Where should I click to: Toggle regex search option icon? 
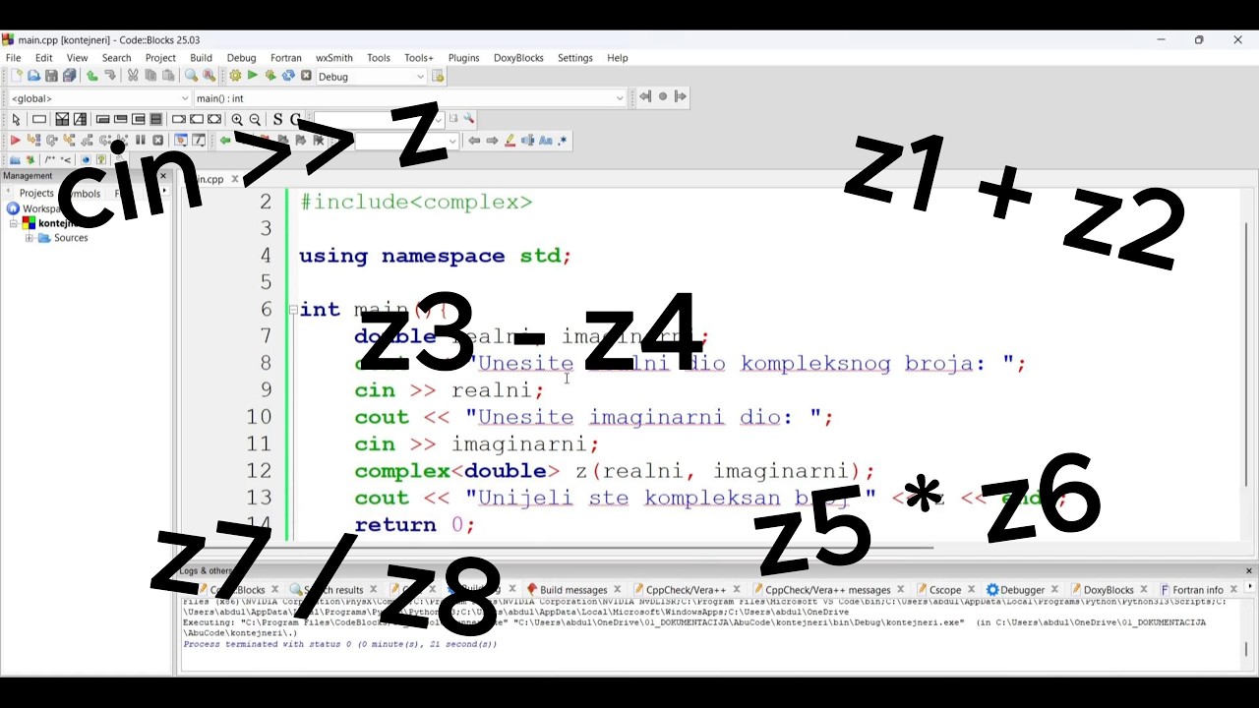tap(562, 140)
